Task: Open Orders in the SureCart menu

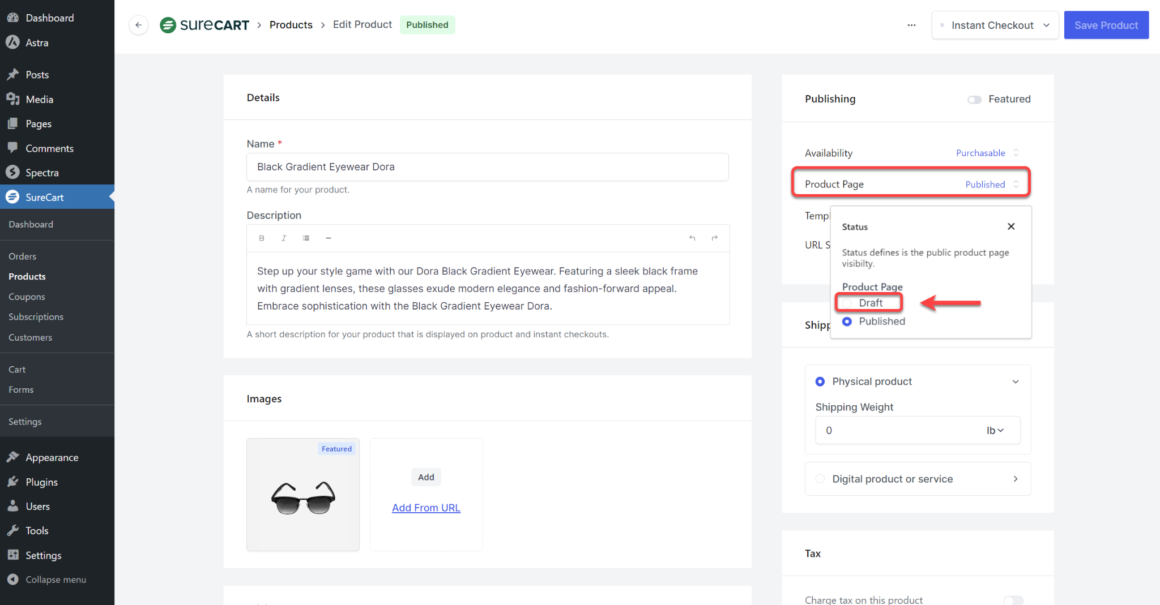Action: click(22, 256)
